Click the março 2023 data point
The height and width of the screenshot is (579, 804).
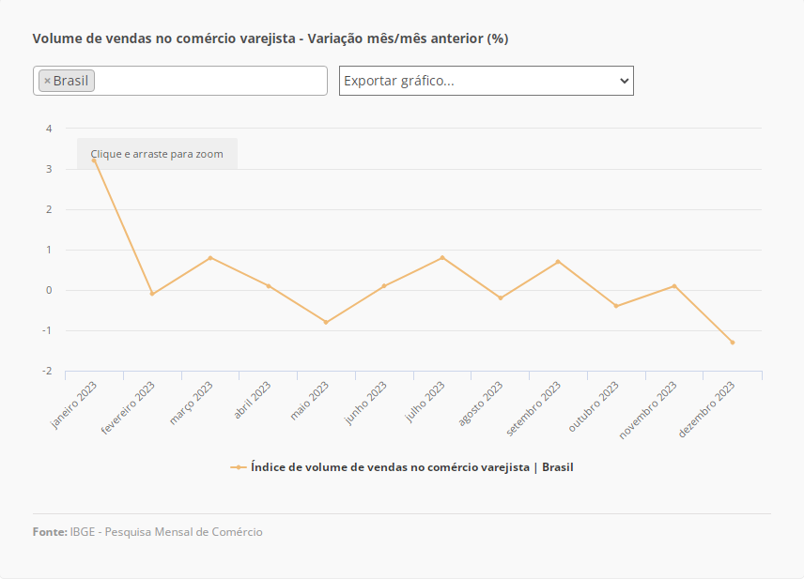pyautogui.click(x=210, y=258)
